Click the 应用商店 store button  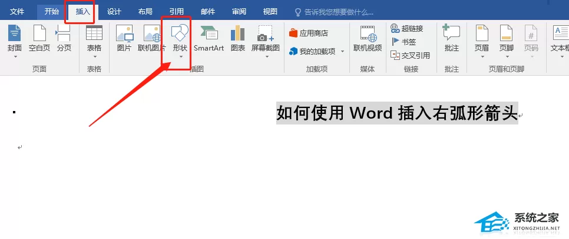click(309, 33)
